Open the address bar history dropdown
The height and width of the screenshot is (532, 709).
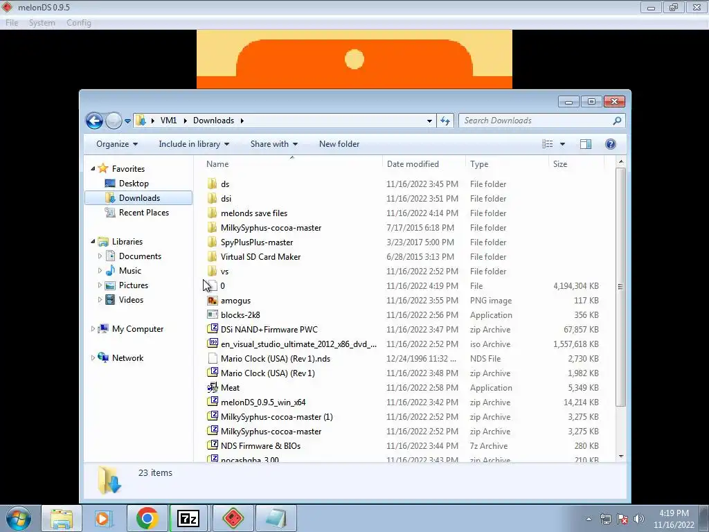click(429, 121)
